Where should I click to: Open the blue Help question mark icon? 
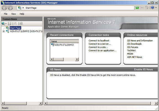click(x=153, y=7)
